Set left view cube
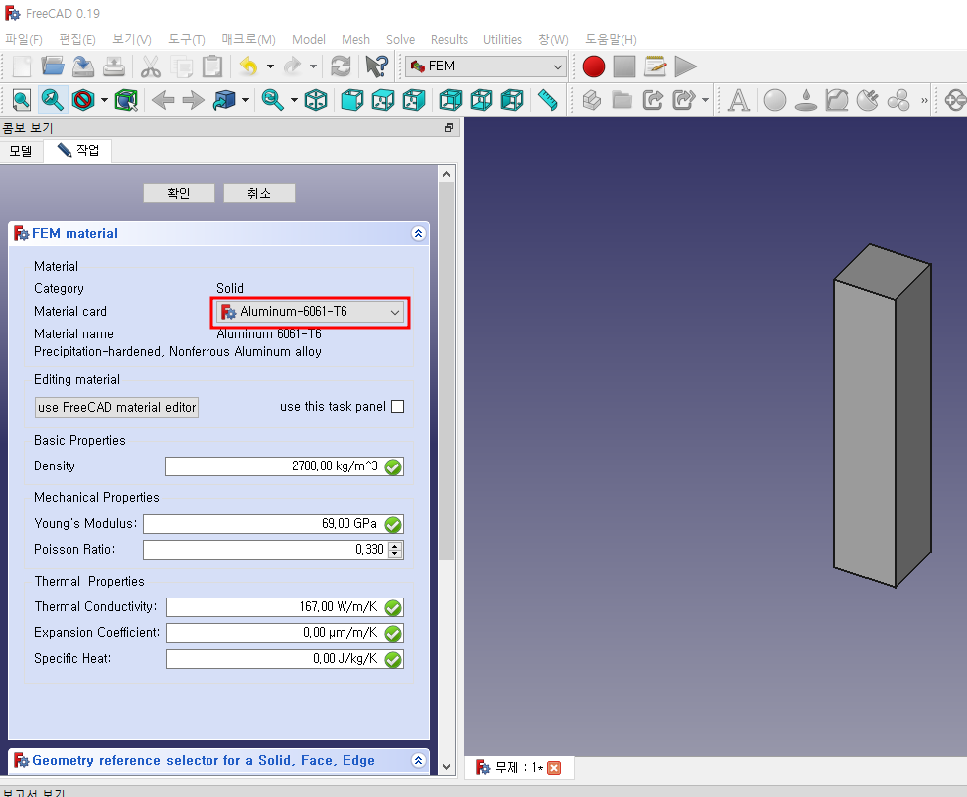The image size is (967, 797). click(512, 100)
